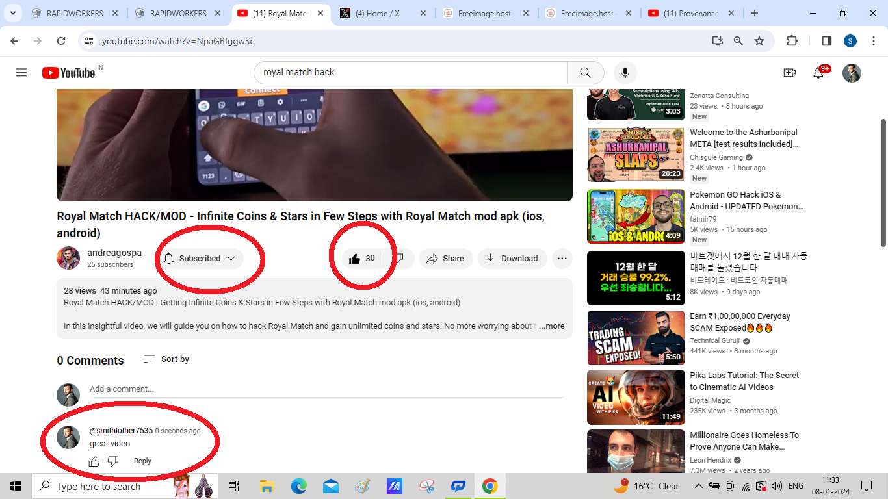Open the Sort by comments menu

coord(166,359)
